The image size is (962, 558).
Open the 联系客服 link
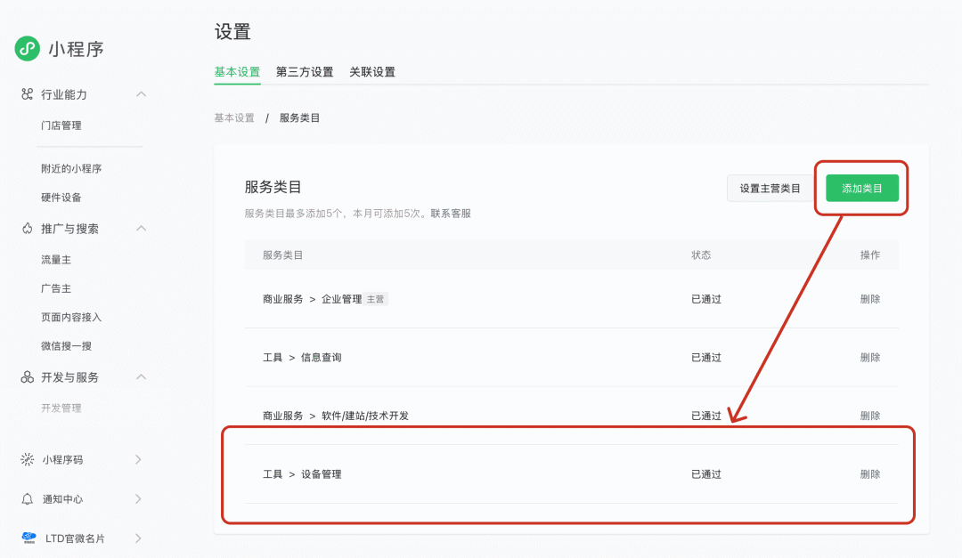point(451,214)
